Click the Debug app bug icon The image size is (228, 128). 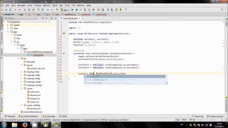pyautogui.click(x=77, y=10)
